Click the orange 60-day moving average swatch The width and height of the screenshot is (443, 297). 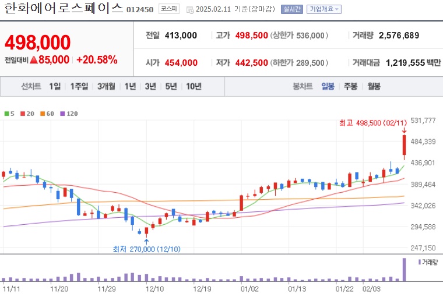pos(43,114)
